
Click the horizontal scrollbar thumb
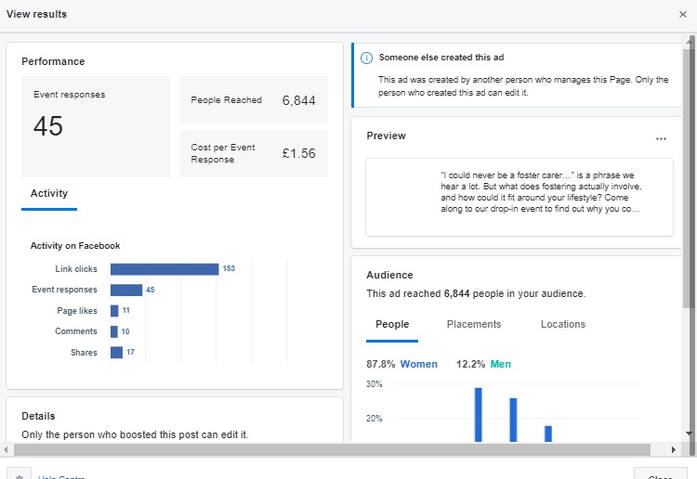(332, 449)
